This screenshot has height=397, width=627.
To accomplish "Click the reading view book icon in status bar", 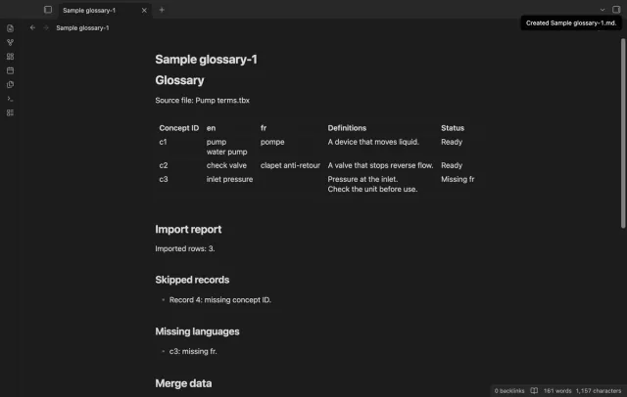I will [x=534, y=390].
